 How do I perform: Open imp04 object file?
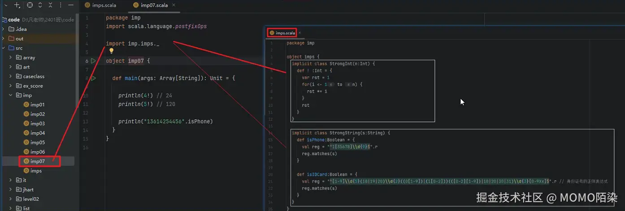pos(37,133)
